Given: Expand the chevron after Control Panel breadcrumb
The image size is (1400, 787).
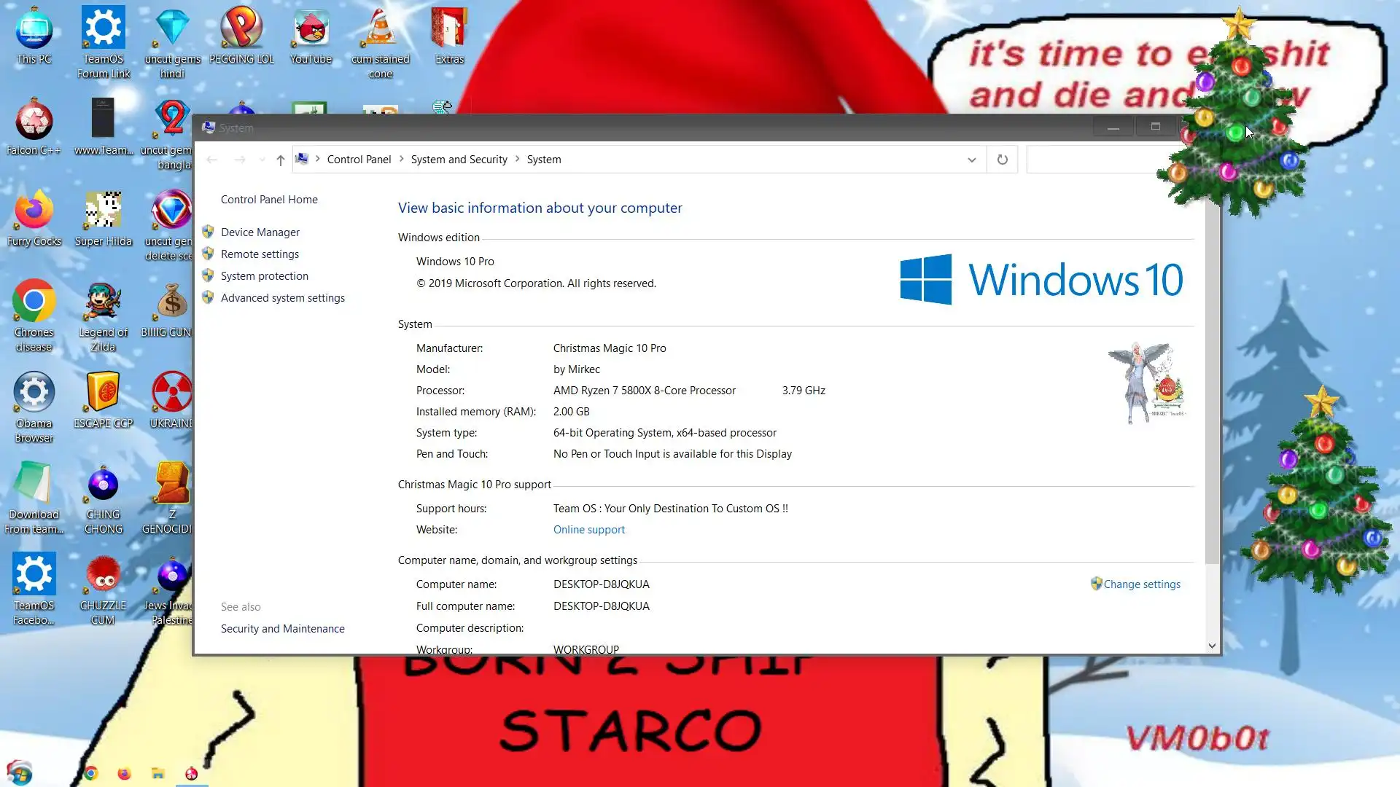Looking at the screenshot, I should [401, 159].
